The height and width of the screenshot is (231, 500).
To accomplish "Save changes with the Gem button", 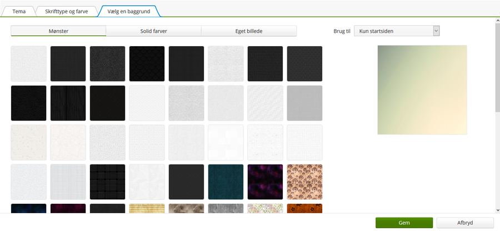I will [x=404, y=223].
